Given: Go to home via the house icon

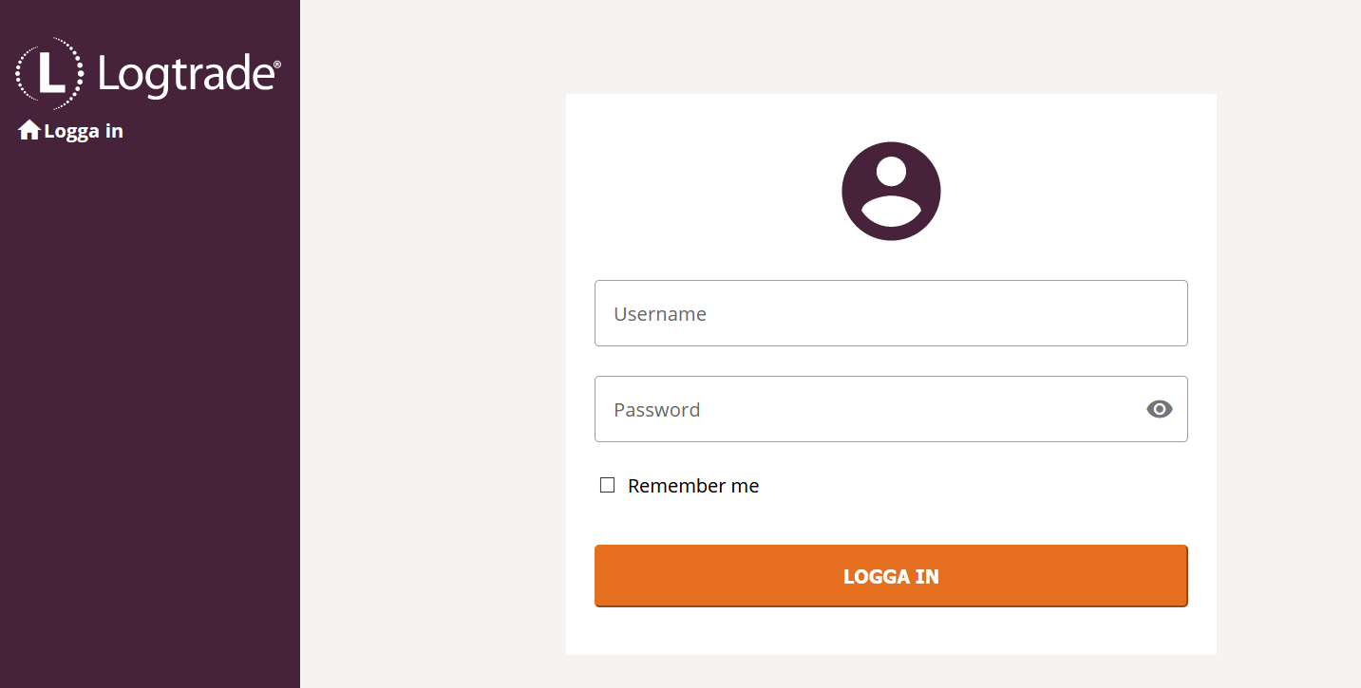Looking at the screenshot, I should pos(29,131).
